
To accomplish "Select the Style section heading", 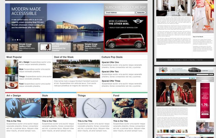I will pos(45,96).
